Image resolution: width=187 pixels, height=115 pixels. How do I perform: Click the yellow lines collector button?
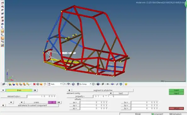[x=19, y=90]
